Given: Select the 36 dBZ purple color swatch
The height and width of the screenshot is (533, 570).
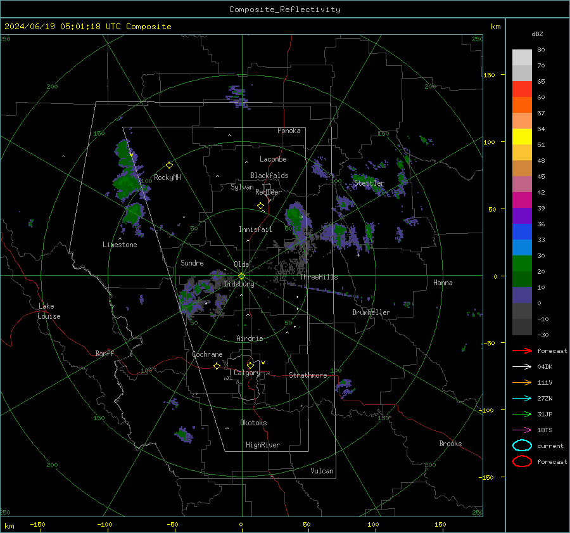Looking at the screenshot, I should point(522,215).
